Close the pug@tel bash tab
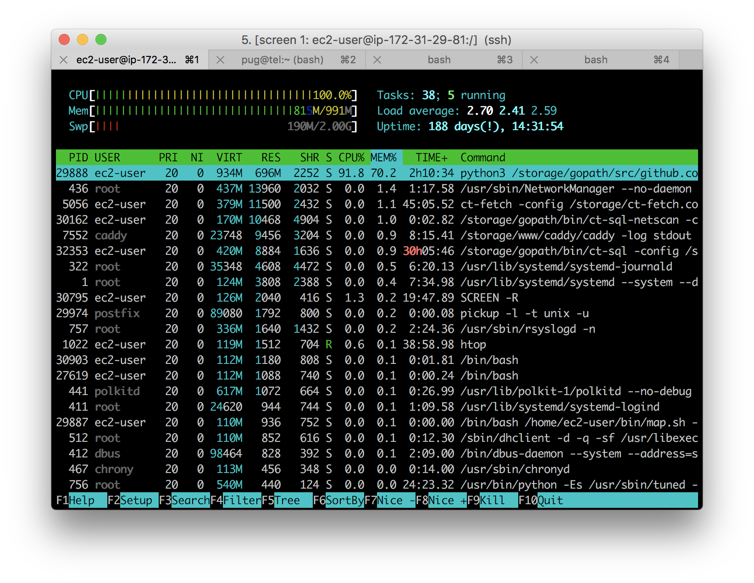Viewport: 754px width, 583px height. pyautogui.click(x=221, y=60)
